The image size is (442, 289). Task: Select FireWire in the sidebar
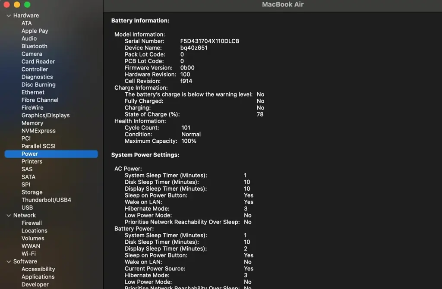(x=32, y=107)
